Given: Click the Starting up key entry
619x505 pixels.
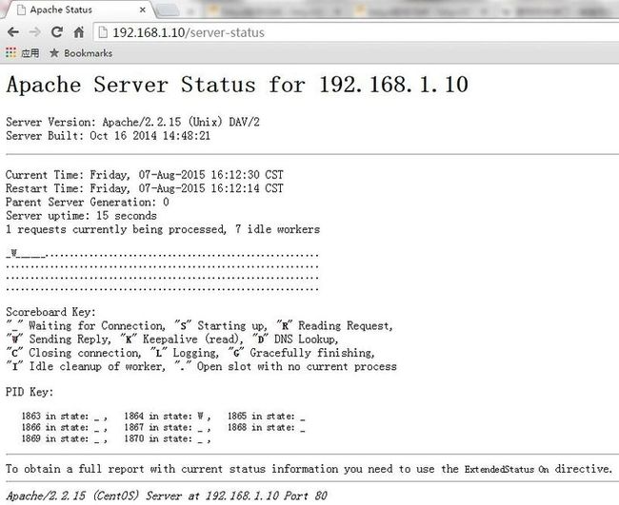Looking at the screenshot, I should [221, 325].
